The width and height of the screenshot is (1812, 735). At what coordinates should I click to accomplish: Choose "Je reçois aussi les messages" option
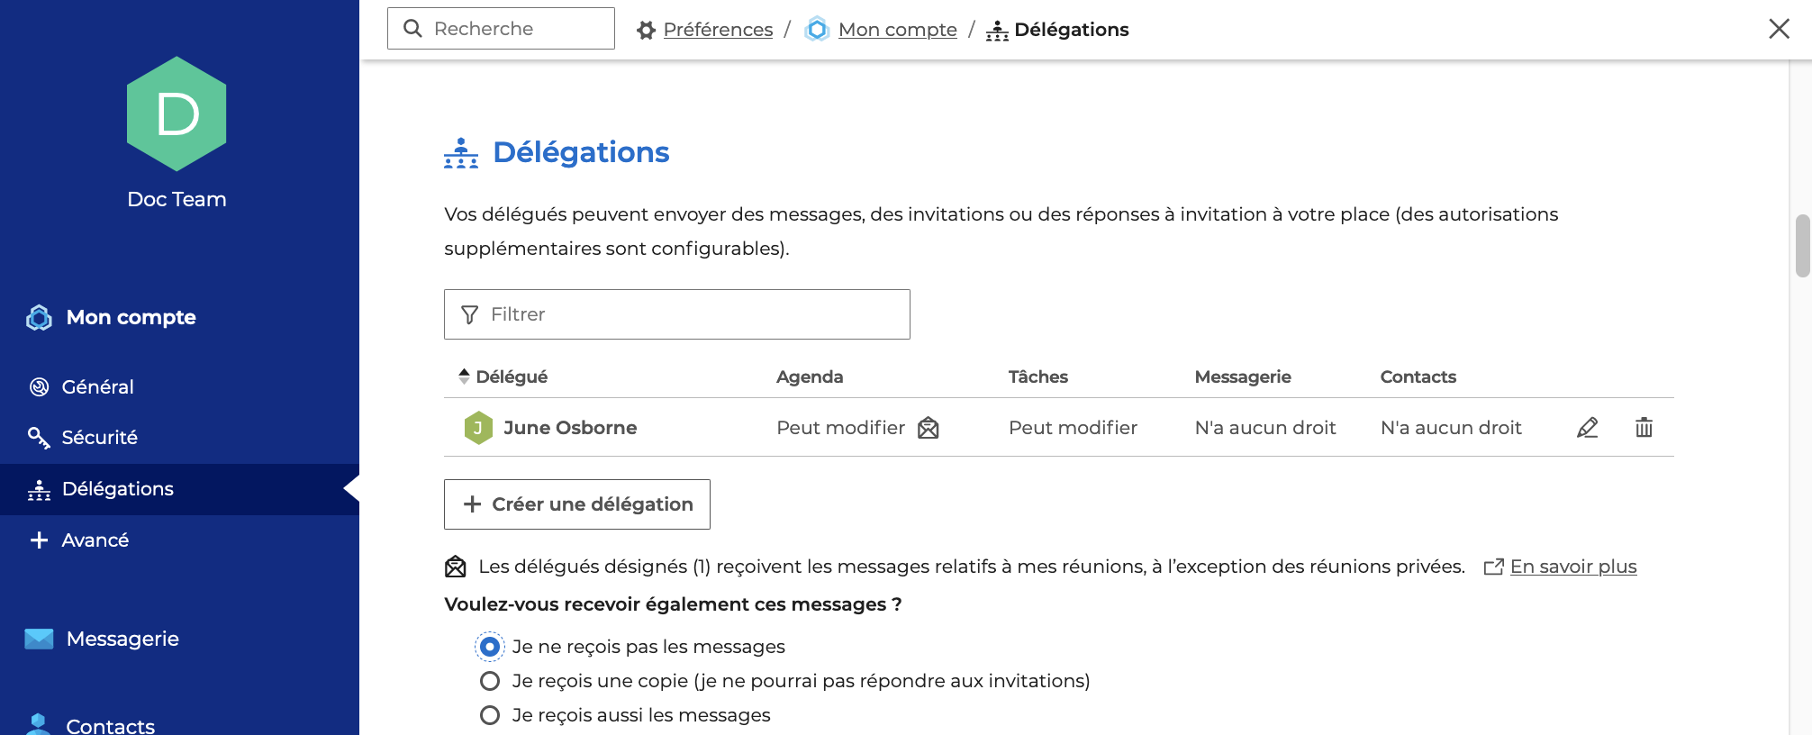click(490, 715)
